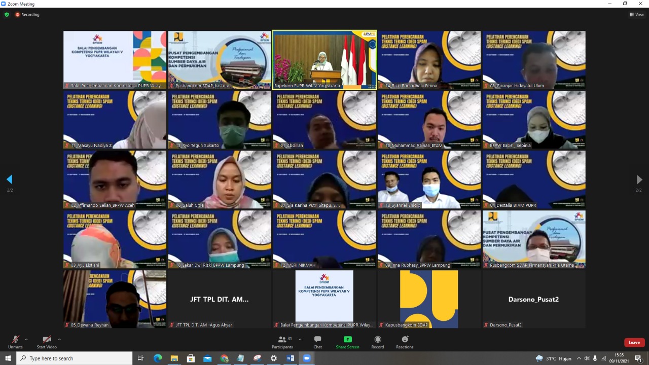649x365 pixels.
Task: Open clock showing 15:35
Action: [x=619, y=358]
